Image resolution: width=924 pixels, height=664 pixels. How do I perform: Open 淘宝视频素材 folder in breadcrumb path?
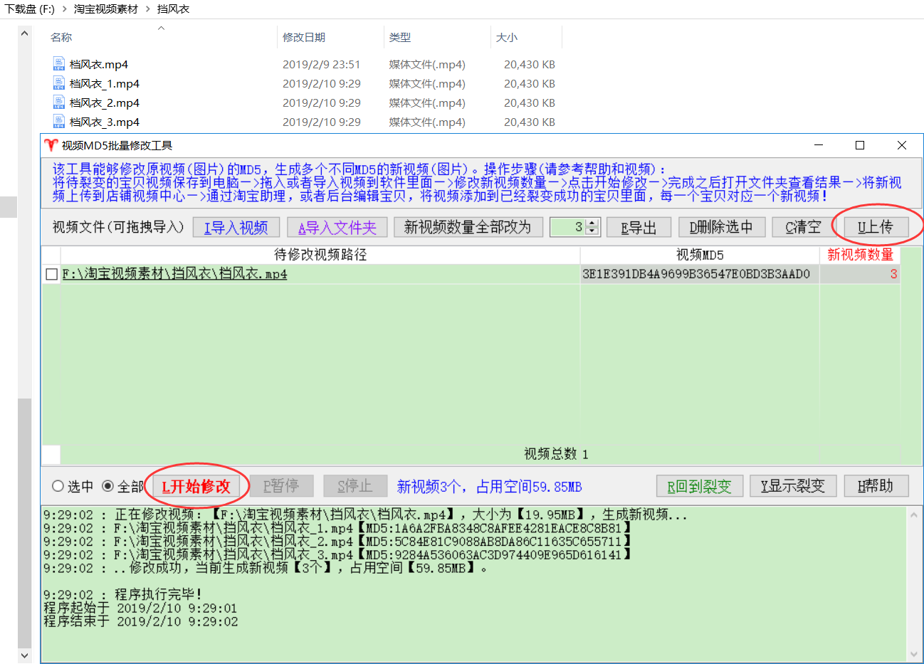tap(106, 9)
